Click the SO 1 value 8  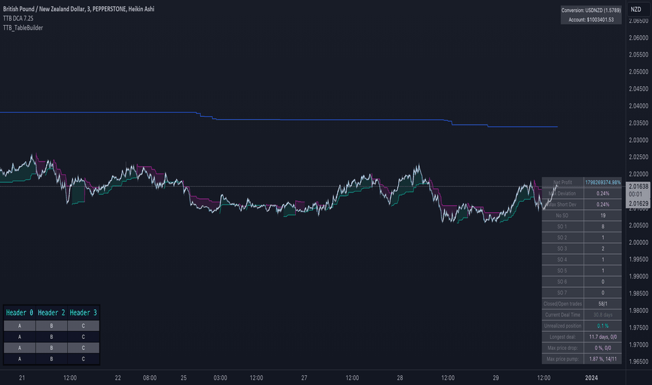pyautogui.click(x=602, y=226)
